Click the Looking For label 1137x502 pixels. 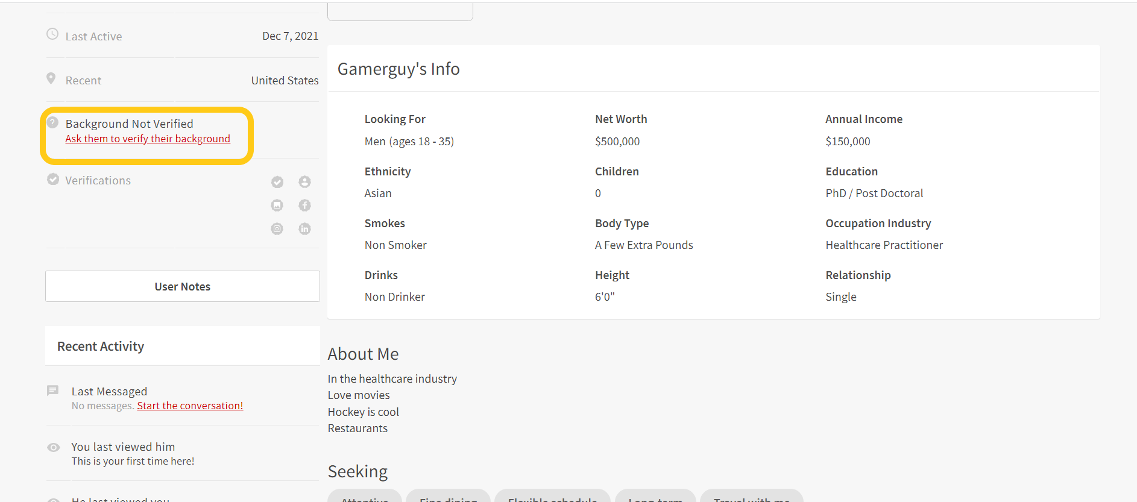395,119
